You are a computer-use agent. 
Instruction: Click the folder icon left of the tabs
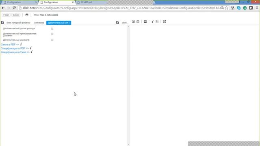coord(2,23)
